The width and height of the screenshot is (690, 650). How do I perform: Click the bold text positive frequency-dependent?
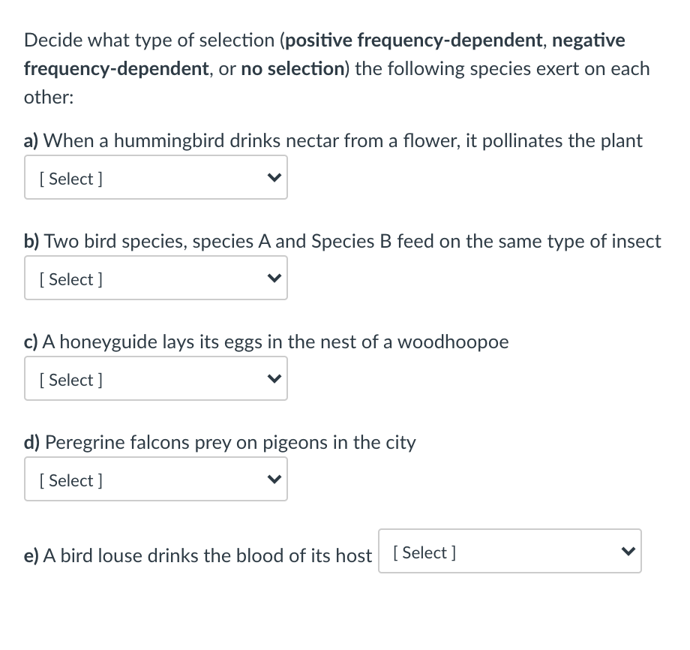click(409, 40)
